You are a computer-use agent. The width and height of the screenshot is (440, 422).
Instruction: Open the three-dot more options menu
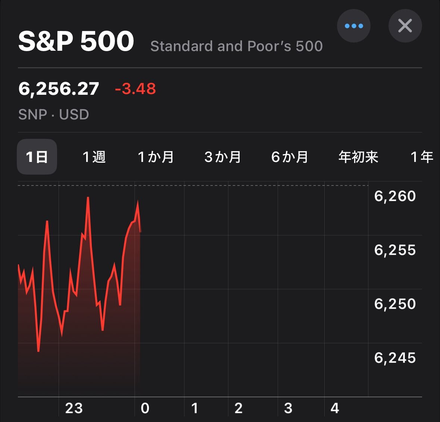click(353, 26)
